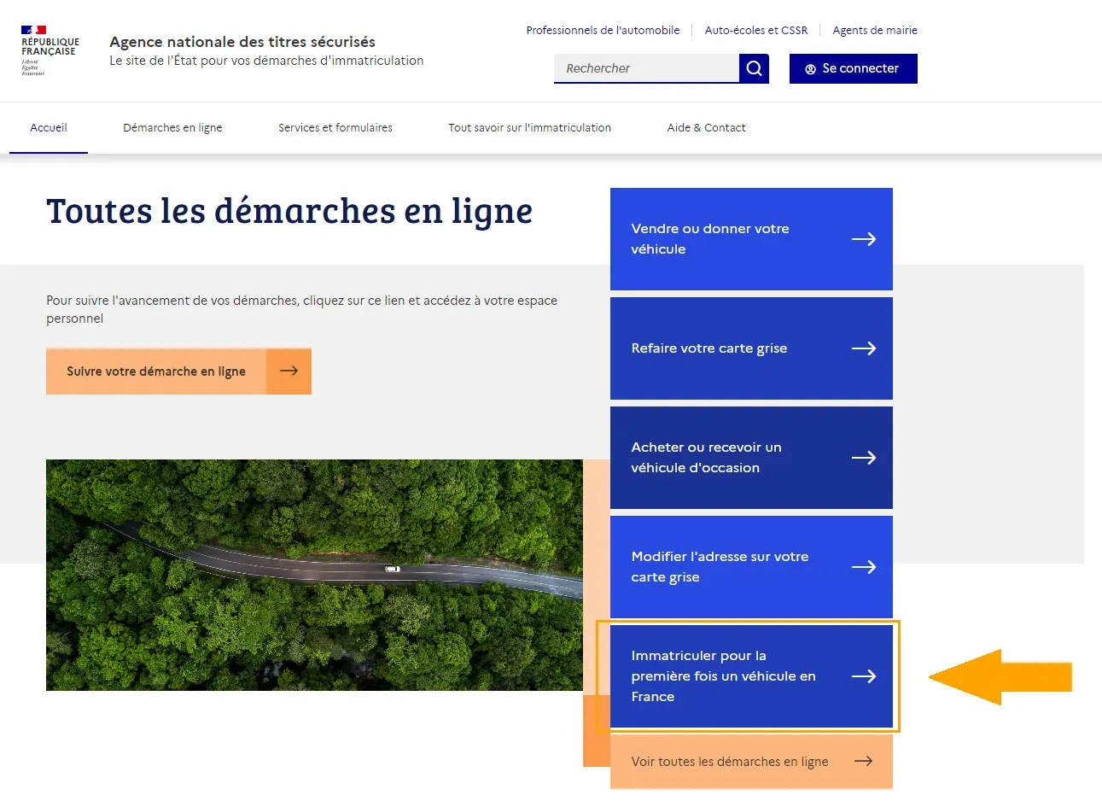Click arrow on Modifier l'adresse carte grise
This screenshot has height=807, width=1102.
point(864,567)
